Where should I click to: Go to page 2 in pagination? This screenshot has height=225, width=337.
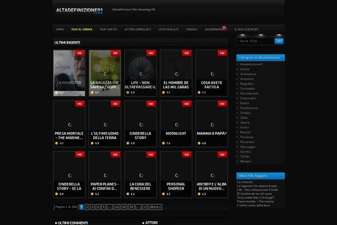(87, 207)
